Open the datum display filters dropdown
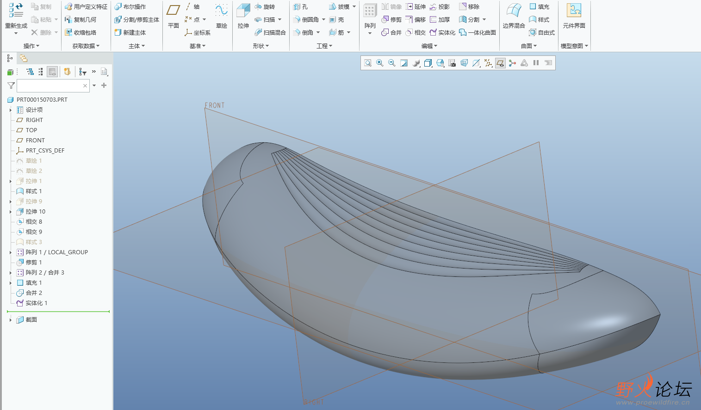This screenshot has width=701, height=410. (x=488, y=63)
